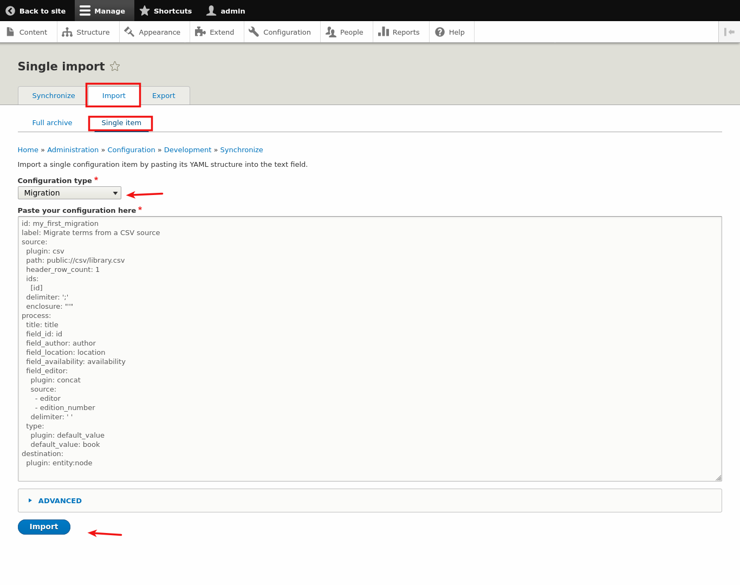Image resolution: width=740 pixels, height=585 pixels.
Task: Open the Configuration type dropdown
Action: point(69,192)
